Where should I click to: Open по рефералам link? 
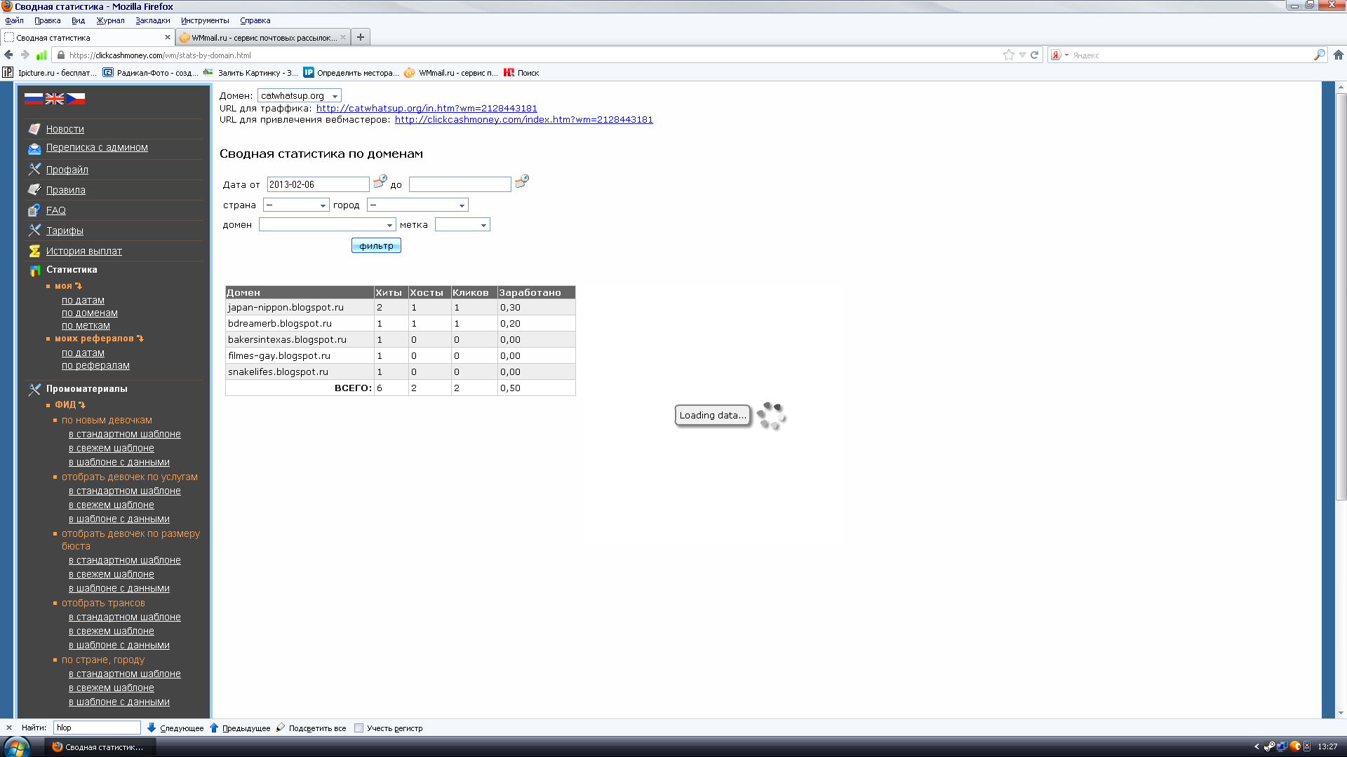coord(95,365)
